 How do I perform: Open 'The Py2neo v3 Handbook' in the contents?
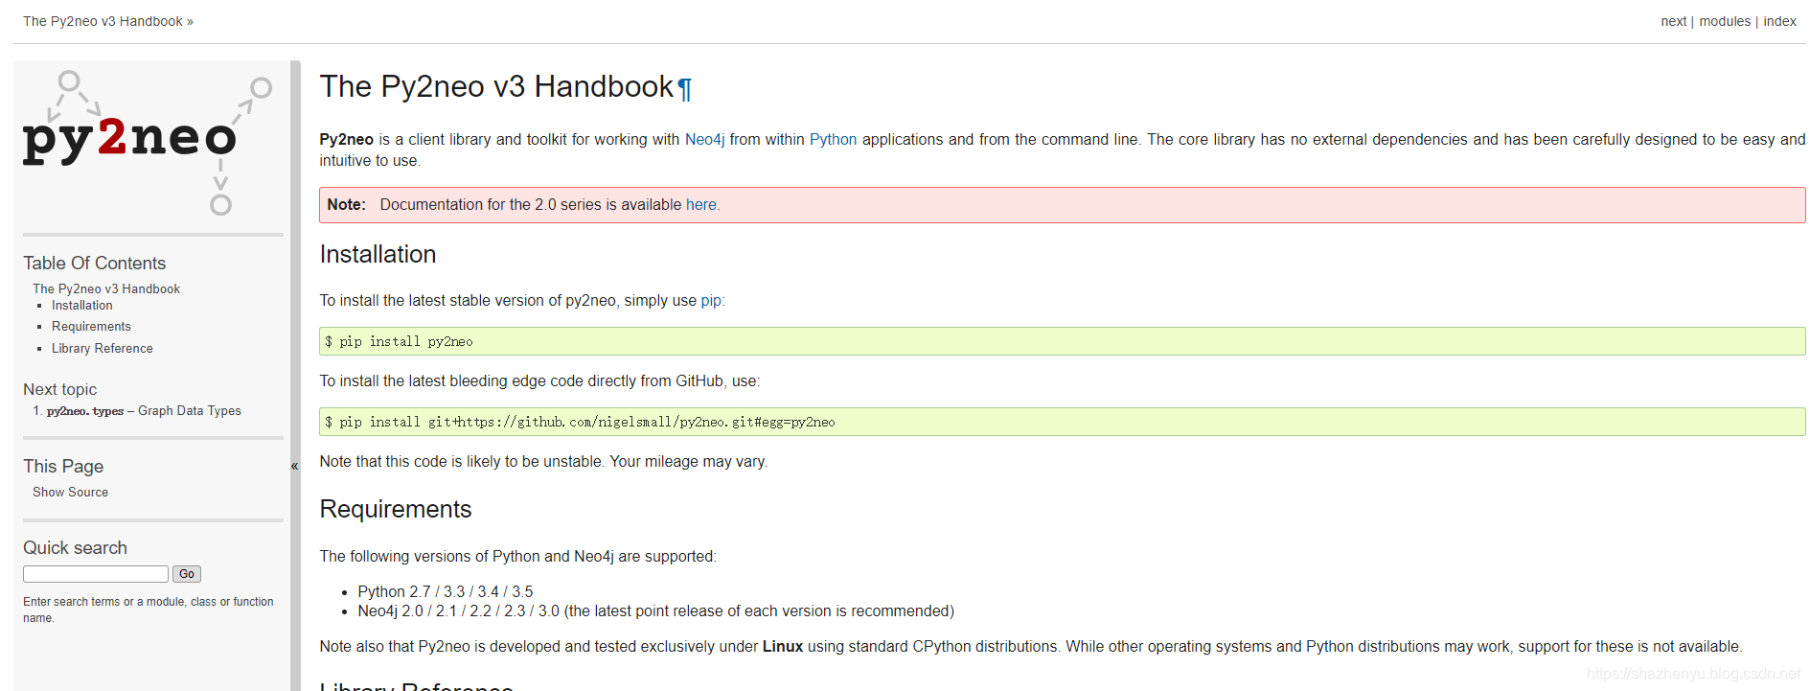coord(106,288)
